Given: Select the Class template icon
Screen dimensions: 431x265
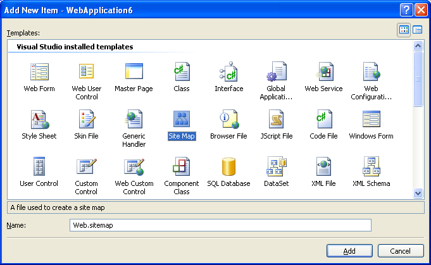Looking at the screenshot, I should tap(181, 71).
